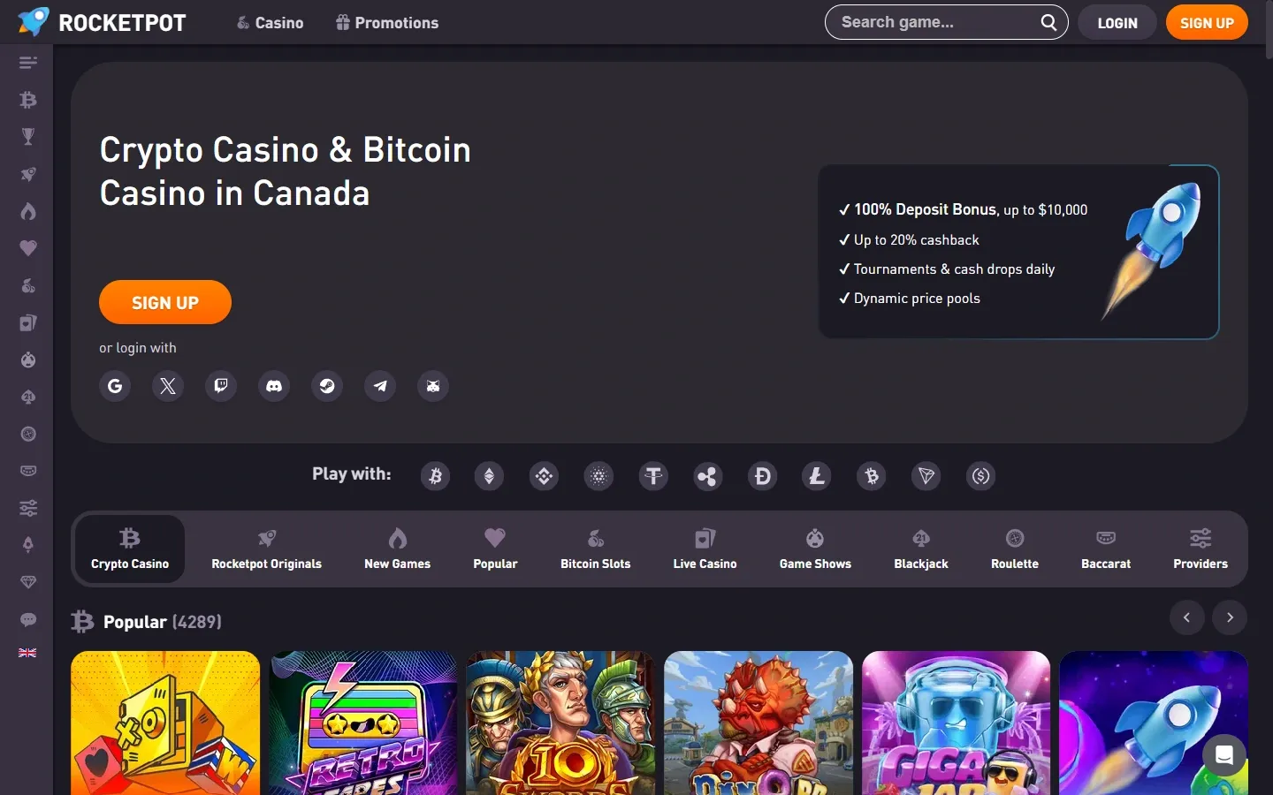
Task: Show previous Popular games with left arrow
Action: pos(1187,617)
